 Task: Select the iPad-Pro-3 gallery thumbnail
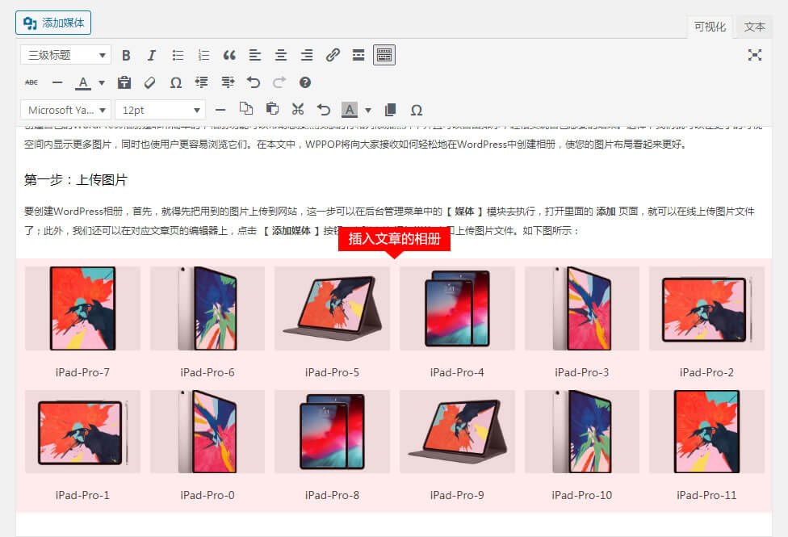(x=582, y=308)
